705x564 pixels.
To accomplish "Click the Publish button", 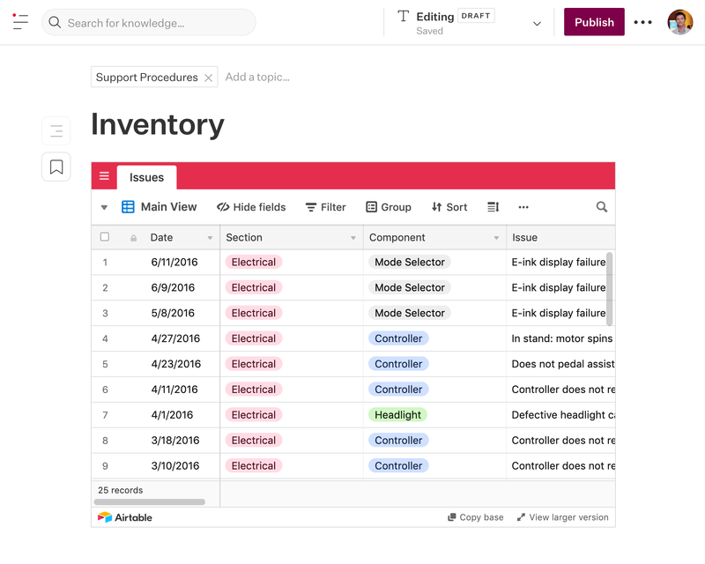I will point(593,21).
